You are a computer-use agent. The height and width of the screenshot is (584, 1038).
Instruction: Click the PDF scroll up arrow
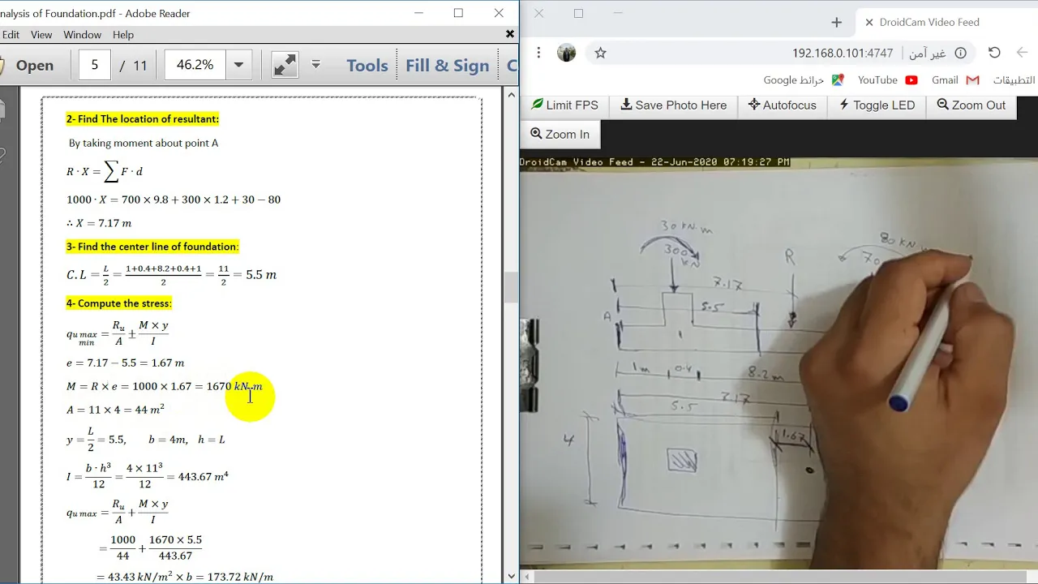511,95
